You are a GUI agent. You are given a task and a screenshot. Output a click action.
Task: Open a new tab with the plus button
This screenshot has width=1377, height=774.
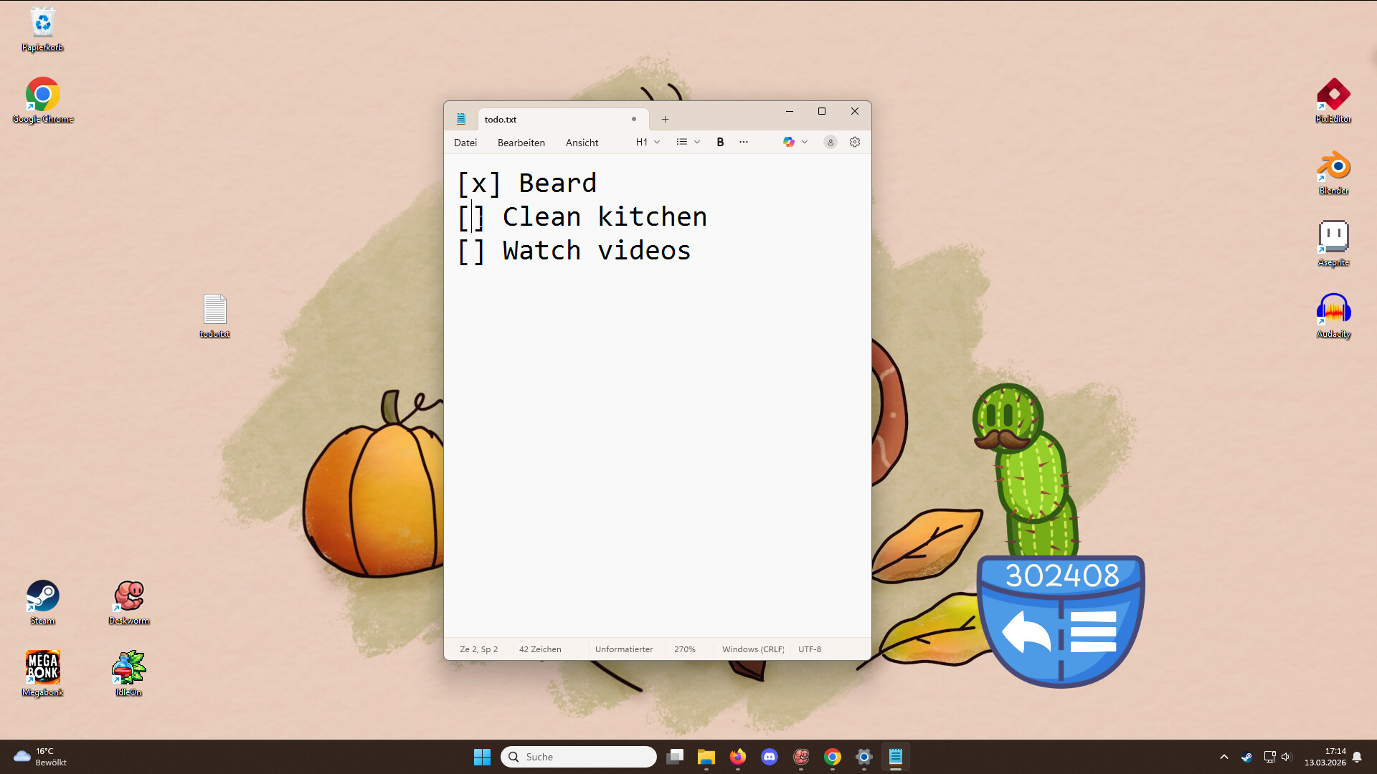[665, 119]
